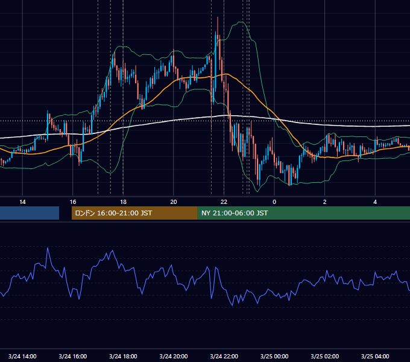Click the 3/25 02:00 time label
This screenshot has height=362, width=410.
tap(325, 356)
